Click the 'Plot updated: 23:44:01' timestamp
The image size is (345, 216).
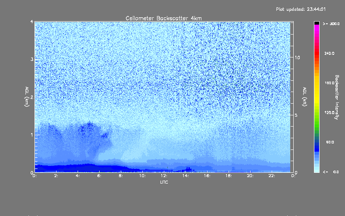[301, 9]
